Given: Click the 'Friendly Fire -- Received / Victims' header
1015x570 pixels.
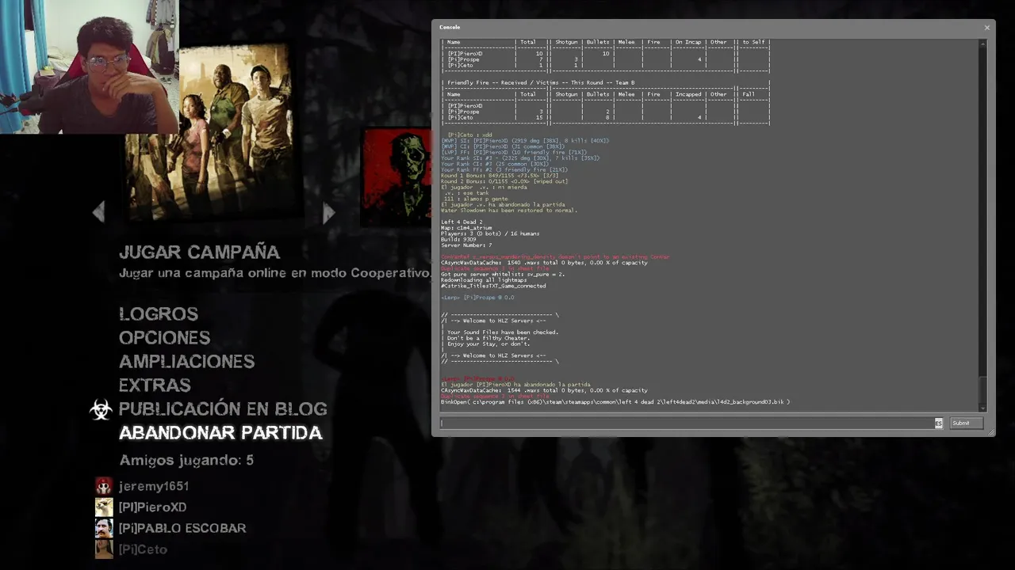Looking at the screenshot, I should point(541,83).
